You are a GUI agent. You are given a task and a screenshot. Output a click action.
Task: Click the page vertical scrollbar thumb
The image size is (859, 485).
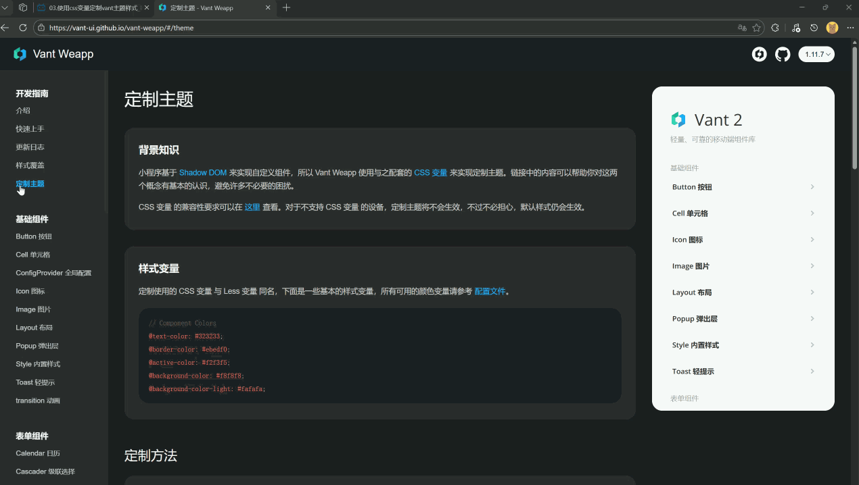point(855,108)
